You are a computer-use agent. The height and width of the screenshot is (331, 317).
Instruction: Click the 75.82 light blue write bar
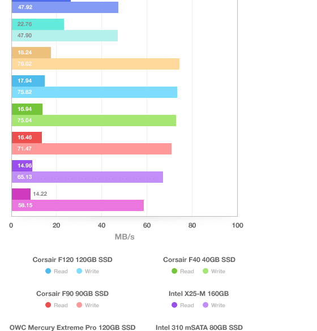click(95, 92)
